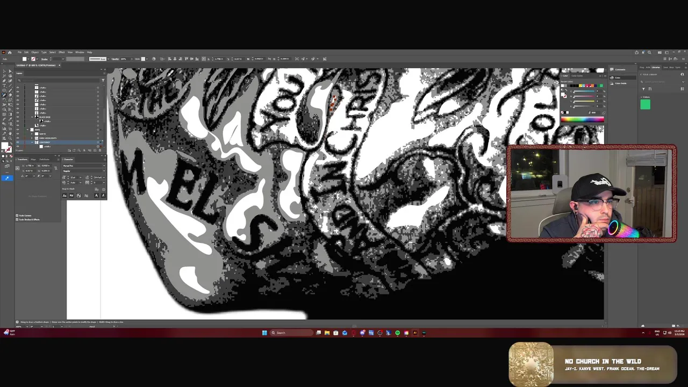Select the Lasso tool
Viewport: 688px width, 387px height.
pos(10,76)
